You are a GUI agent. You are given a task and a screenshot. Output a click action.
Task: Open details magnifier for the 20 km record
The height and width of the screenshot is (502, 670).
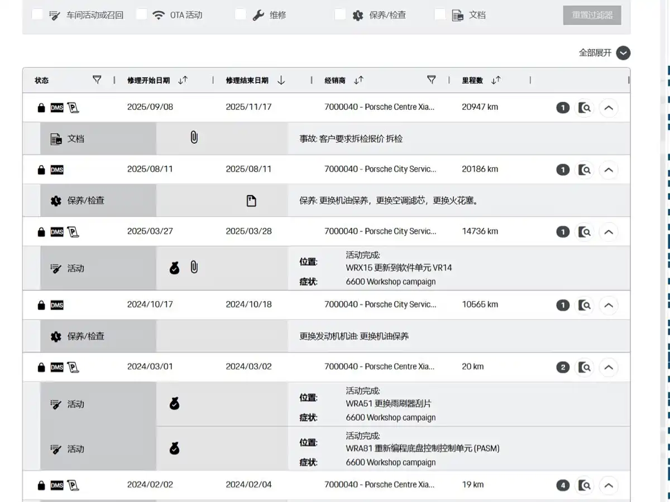tap(585, 367)
